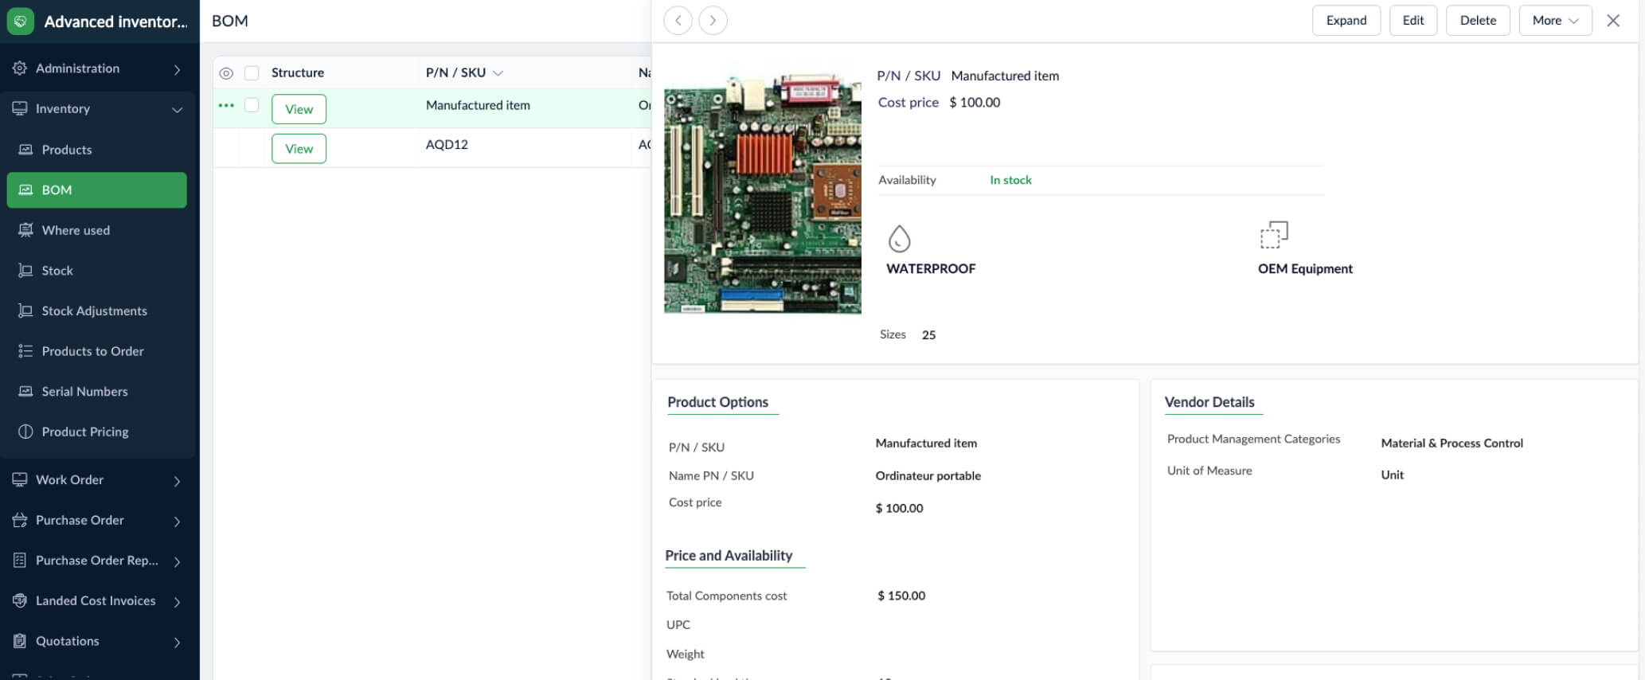Click the three-dots row actions icon

coord(226,105)
